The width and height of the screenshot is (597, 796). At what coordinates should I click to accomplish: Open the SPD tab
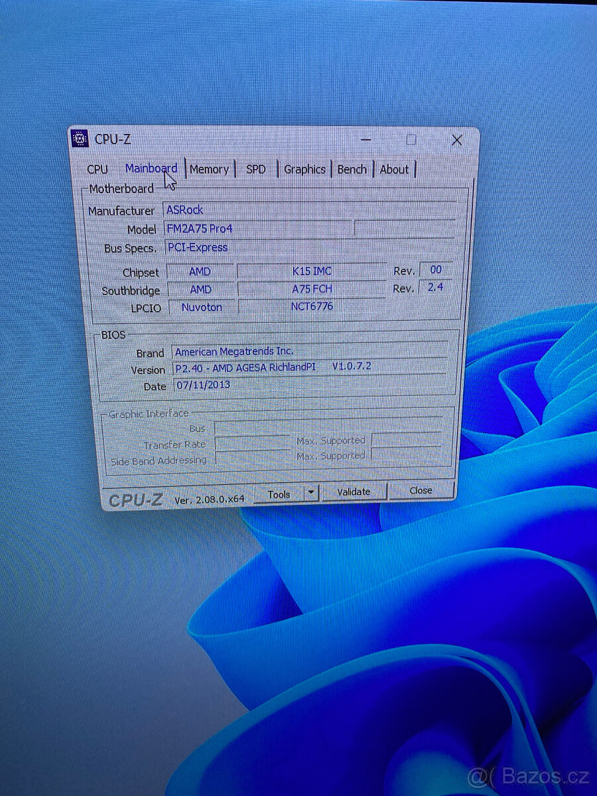pos(256,169)
